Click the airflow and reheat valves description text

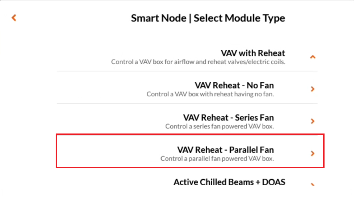198,62
